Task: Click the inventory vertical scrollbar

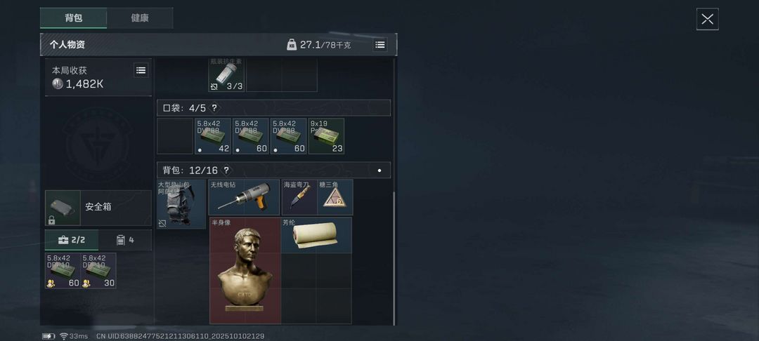Action: pyautogui.click(x=394, y=258)
